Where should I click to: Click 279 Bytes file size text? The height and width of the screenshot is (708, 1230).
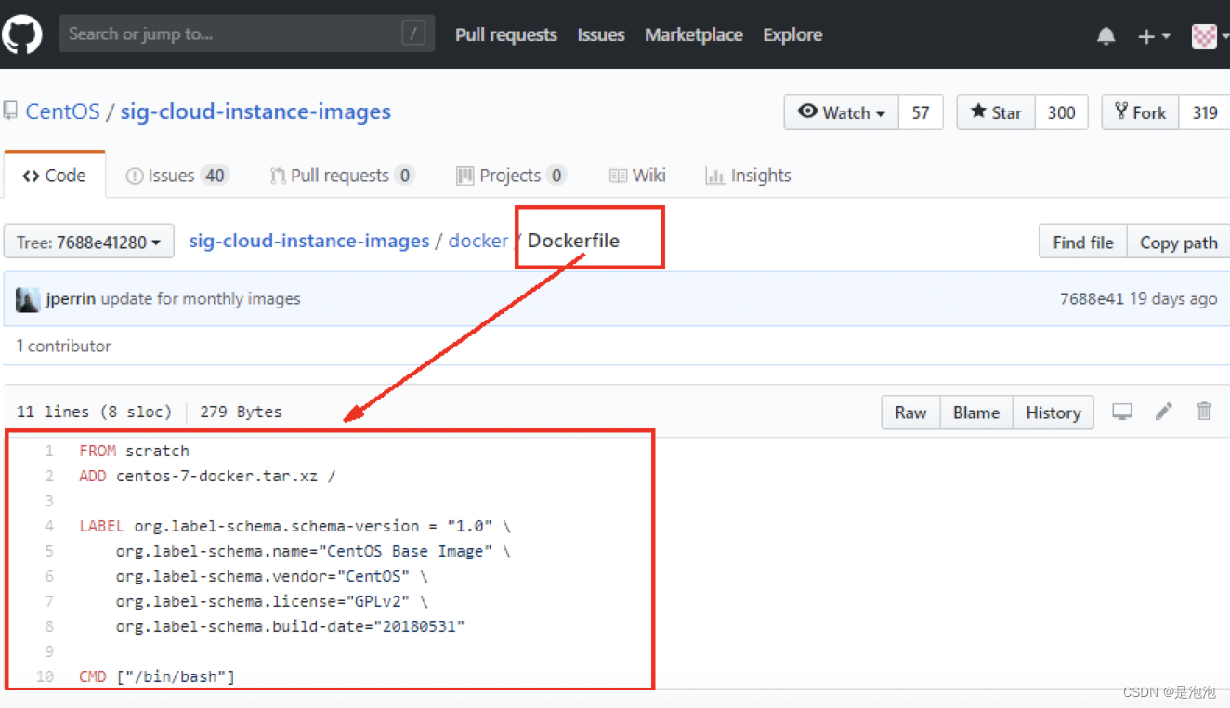pyautogui.click(x=241, y=412)
